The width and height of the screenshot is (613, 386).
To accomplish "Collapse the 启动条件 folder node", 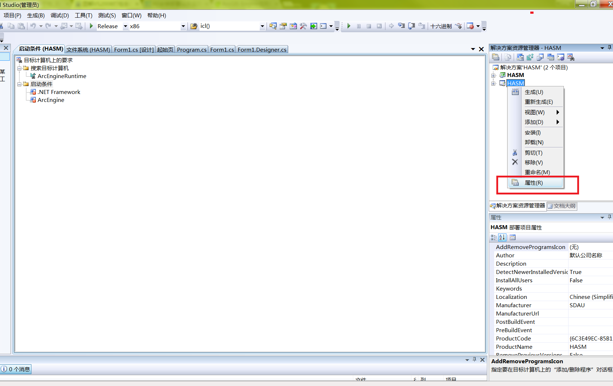I will pyautogui.click(x=20, y=84).
